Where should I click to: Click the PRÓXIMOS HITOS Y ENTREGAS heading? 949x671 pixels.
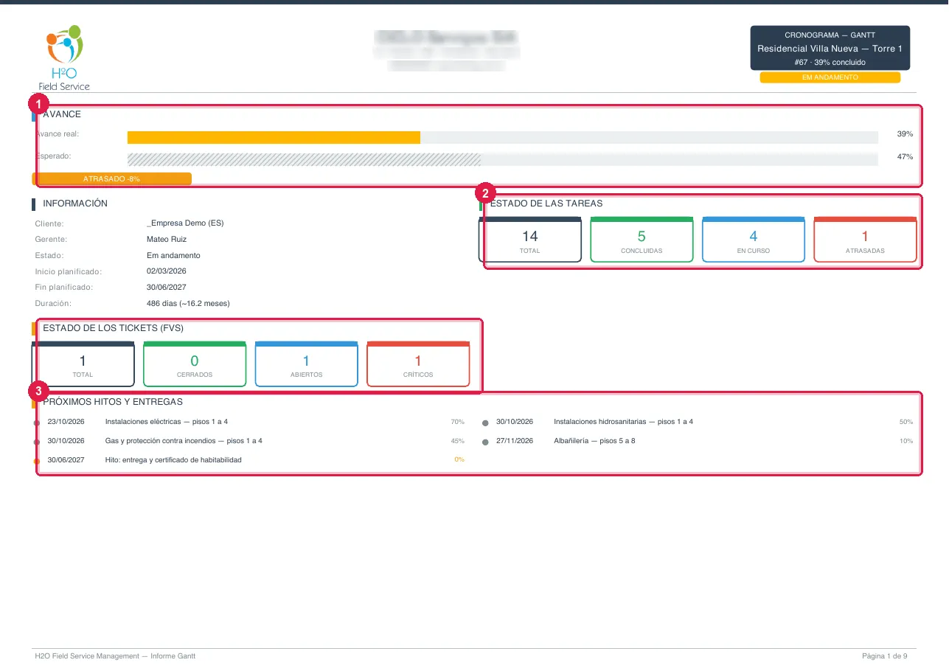[x=113, y=402]
